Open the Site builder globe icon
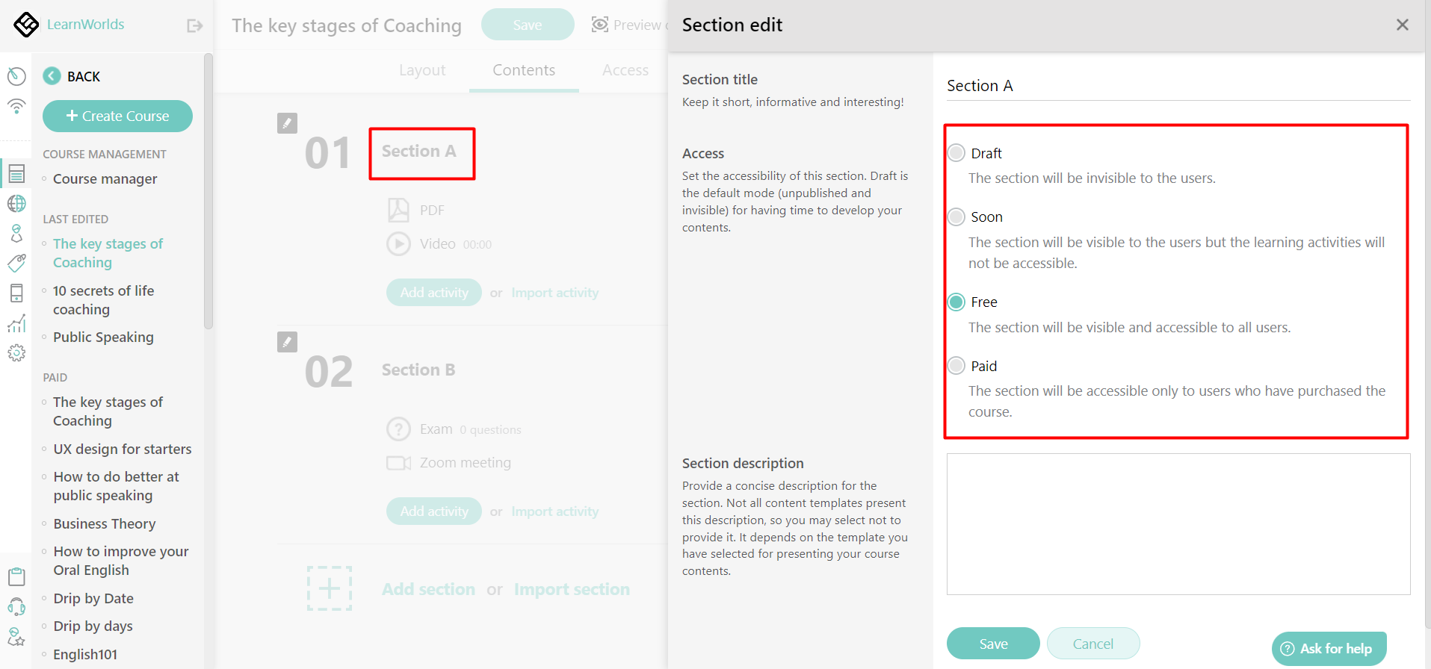 pyautogui.click(x=16, y=203)
